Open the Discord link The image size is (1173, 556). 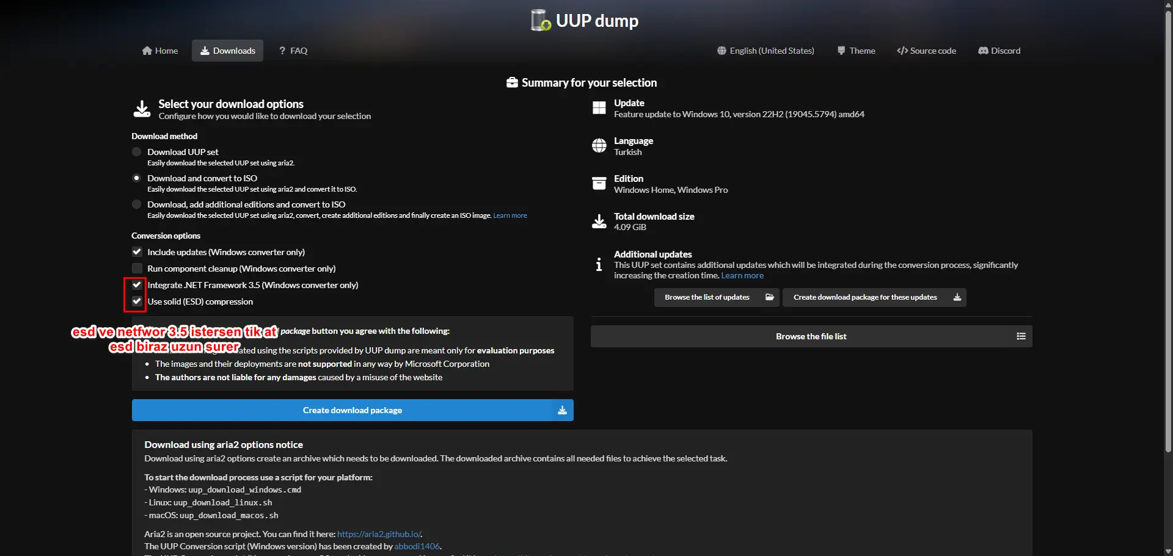999,51
